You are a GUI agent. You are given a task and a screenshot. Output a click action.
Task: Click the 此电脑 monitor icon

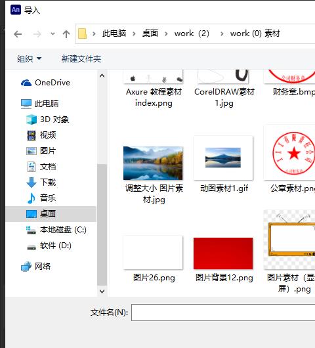coord(26,104)
